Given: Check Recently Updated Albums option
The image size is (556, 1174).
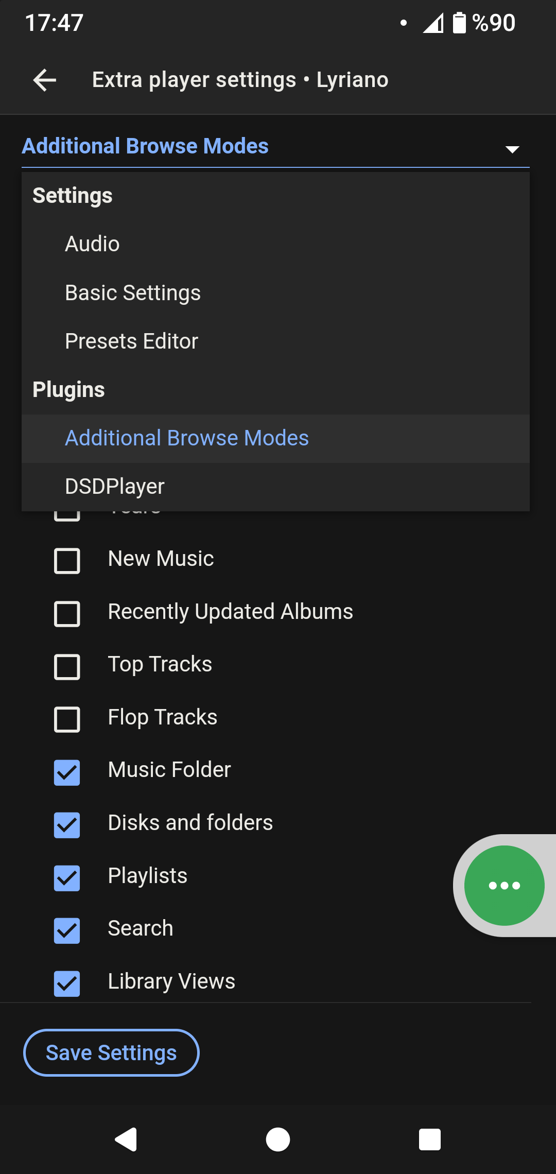Looking at the screenshot, I should point(67,613).
